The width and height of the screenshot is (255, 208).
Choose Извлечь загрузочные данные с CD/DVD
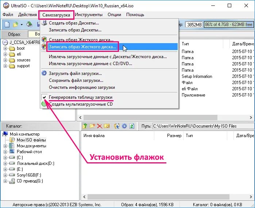(x=109, y=64)
